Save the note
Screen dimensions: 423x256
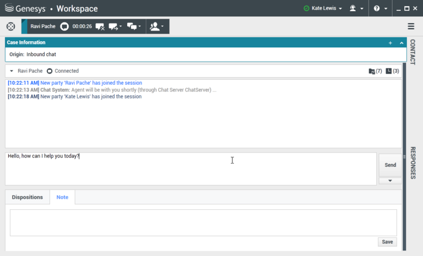click(x=387, y=242)
